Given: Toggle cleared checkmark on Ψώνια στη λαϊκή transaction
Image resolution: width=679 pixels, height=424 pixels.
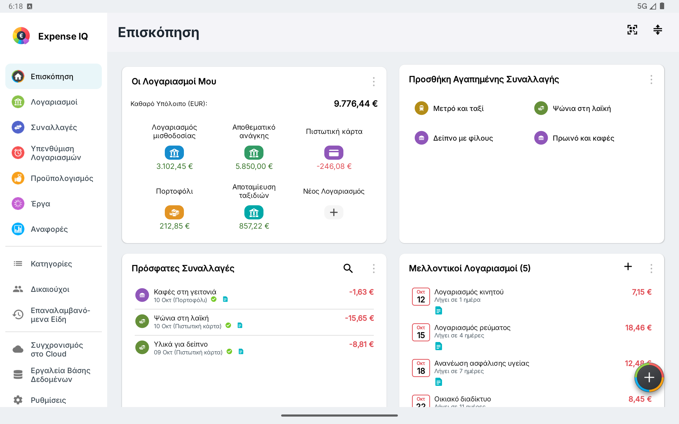Looking at the screenshot, I should pos(228,325).
